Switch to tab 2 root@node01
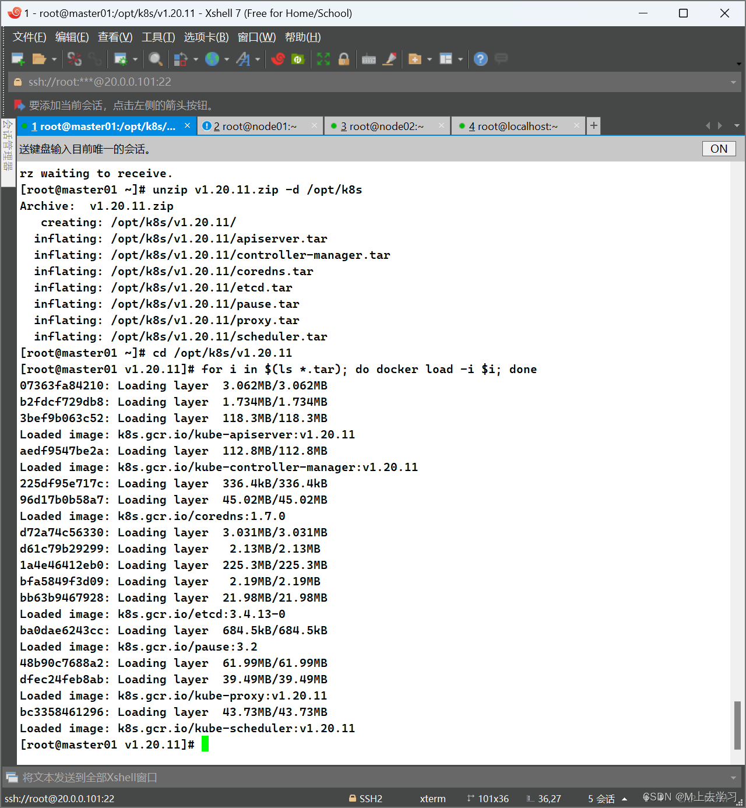746x808 pixels. pyautogui.click(x=261, y=126)
